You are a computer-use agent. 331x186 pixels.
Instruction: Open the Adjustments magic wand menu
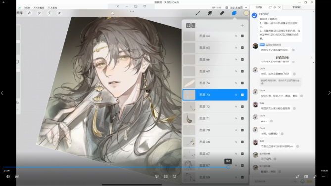pos(39,13)
